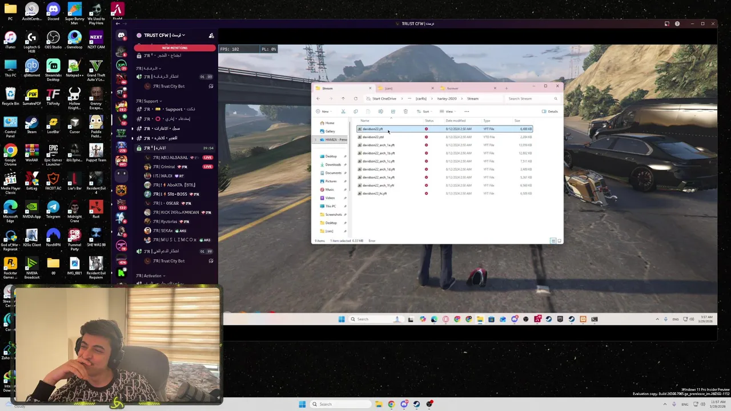731x411 pixels.
Task: Click the Delete trash icon in Explorer
Action: [x=405, y=111]
